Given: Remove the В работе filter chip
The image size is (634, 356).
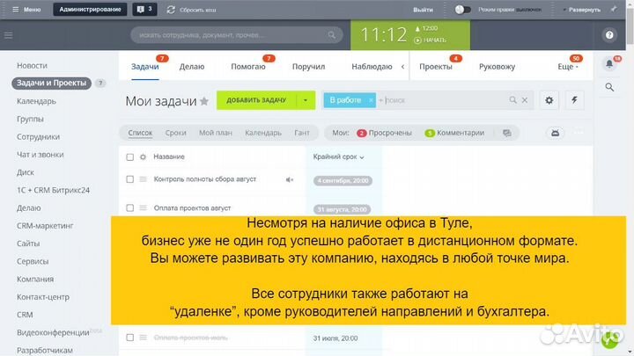Looking at the screenshot, I should 371,100.
